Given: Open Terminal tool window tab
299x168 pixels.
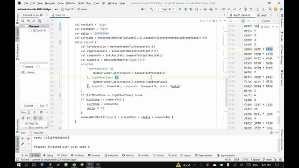Looking at the screenshot, I should pos(94,155).
